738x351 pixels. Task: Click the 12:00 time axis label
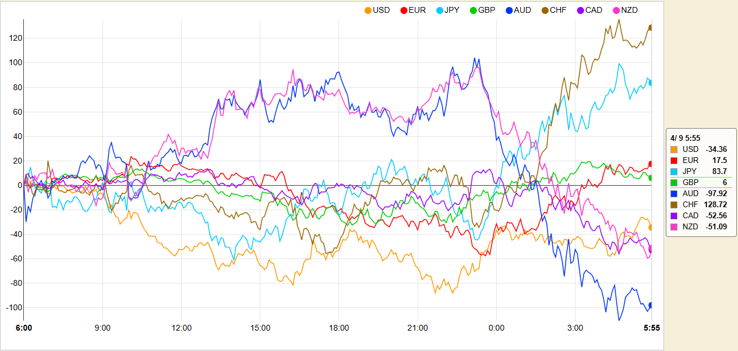click(181, 328)
